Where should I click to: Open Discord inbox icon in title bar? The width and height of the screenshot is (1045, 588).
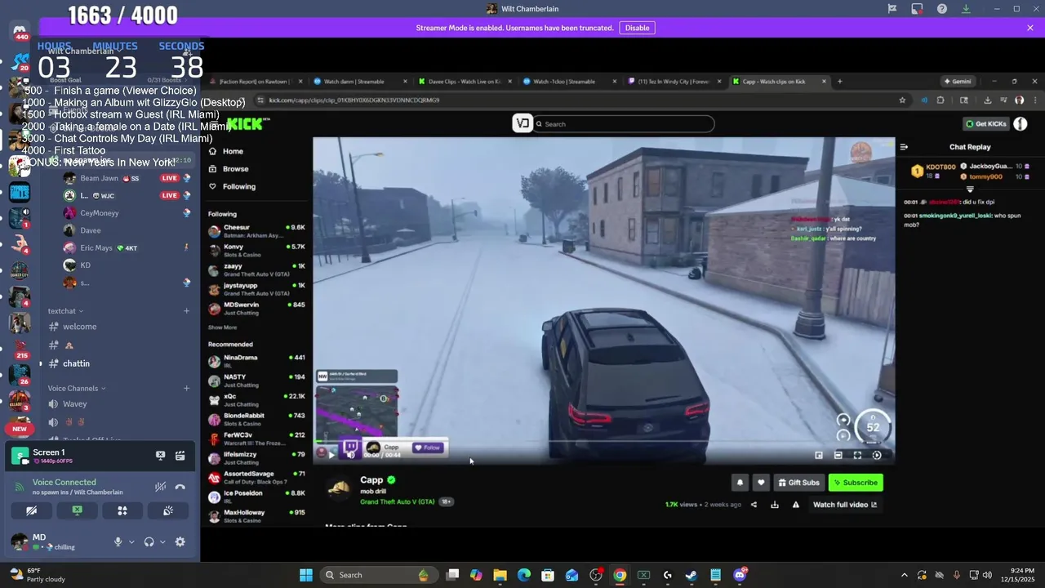(x=917, y=9)
